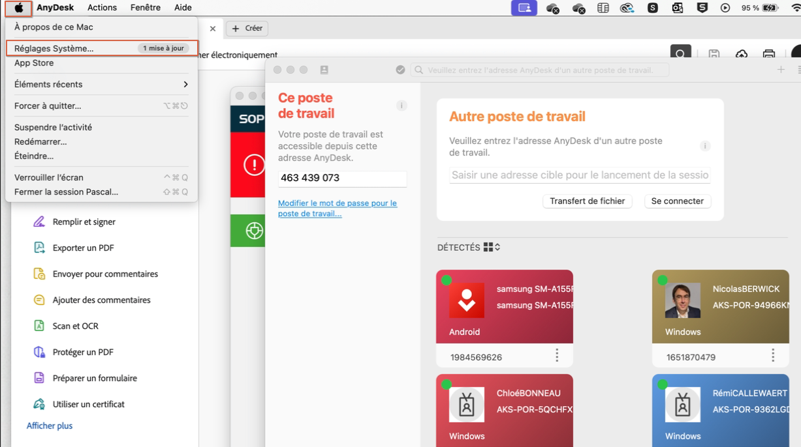Open the three-dot menu for 1984569626
This screenshot has width=801, height=447.
557,355
